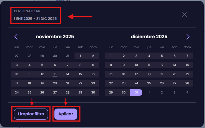This screenshot has width=205, height=128.
Task: Choose December 10, 2025
Action: 136,65
